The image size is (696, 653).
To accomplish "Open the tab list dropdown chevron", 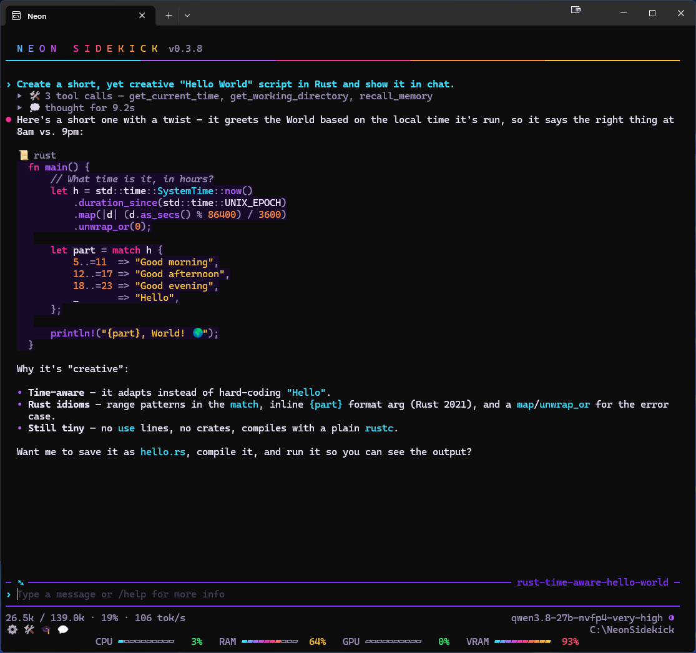I will click(x=187, y=16).
